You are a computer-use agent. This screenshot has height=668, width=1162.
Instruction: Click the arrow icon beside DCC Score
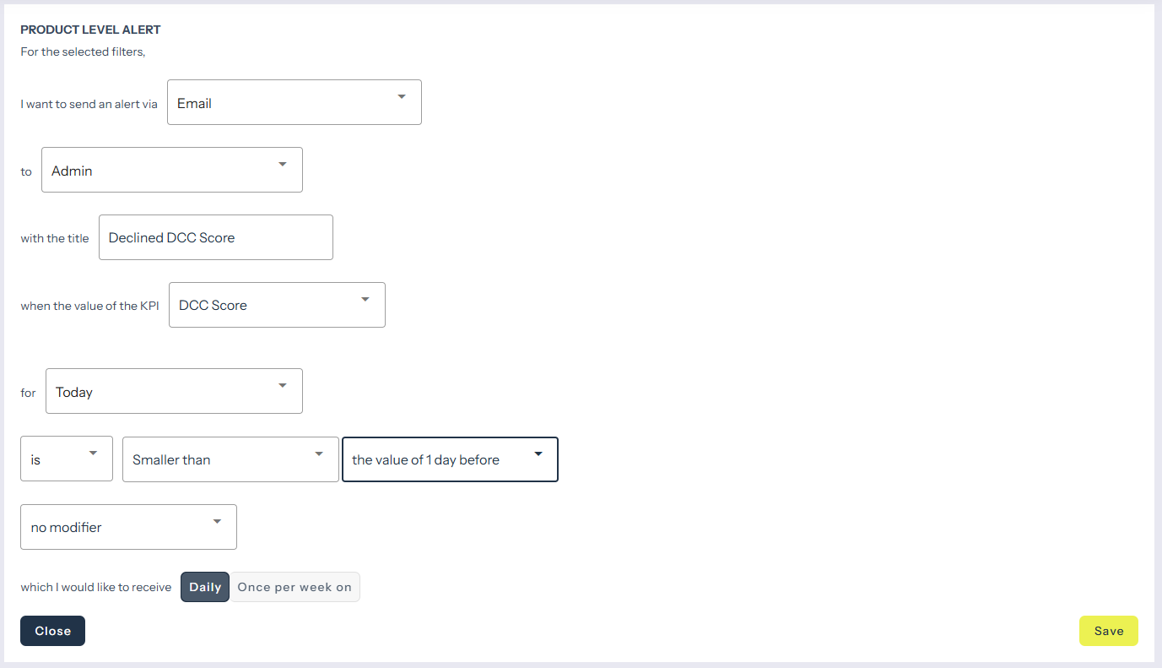pyautogui.click(x=365, y=299)
